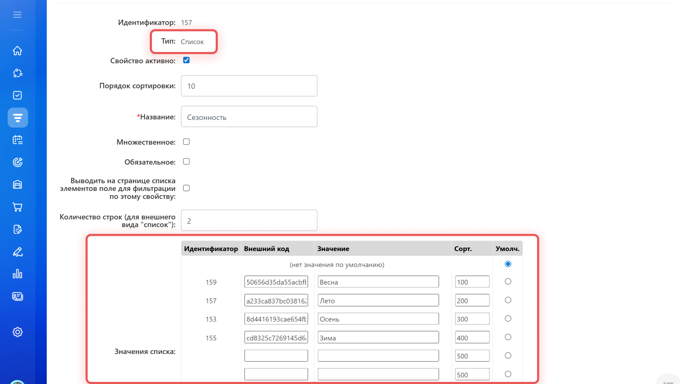Open the settings gear icon in sidebar

17,332
